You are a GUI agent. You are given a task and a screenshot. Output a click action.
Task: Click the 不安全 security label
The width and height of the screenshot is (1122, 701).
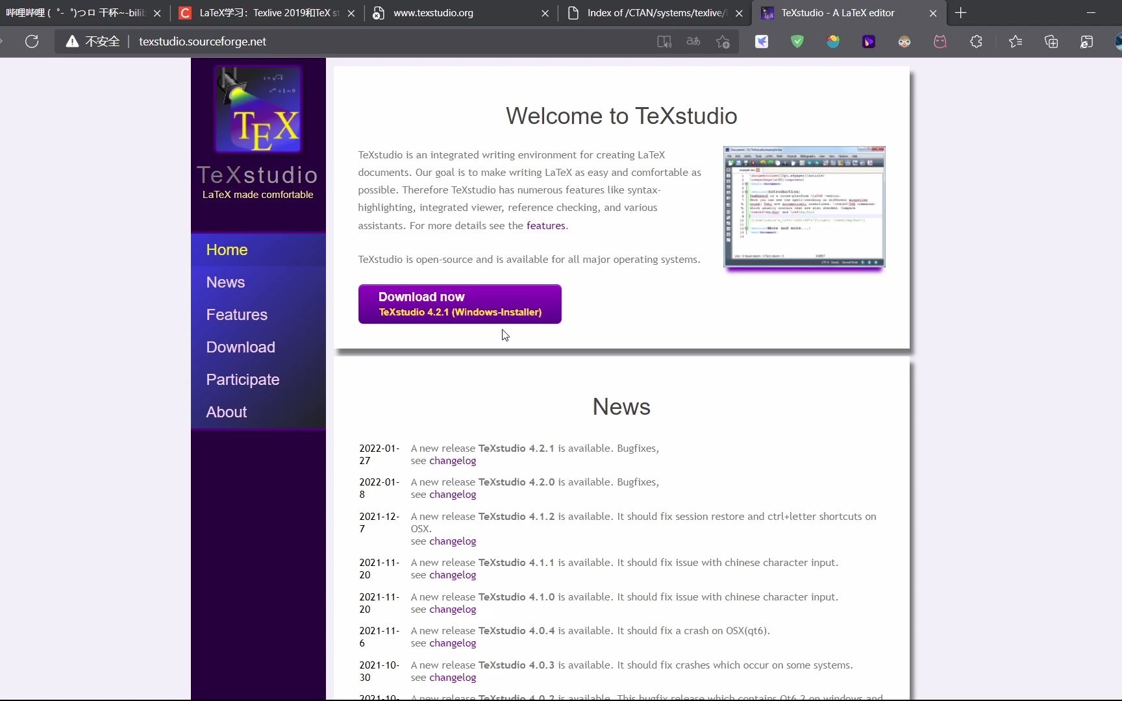click(x=103, y=42)
